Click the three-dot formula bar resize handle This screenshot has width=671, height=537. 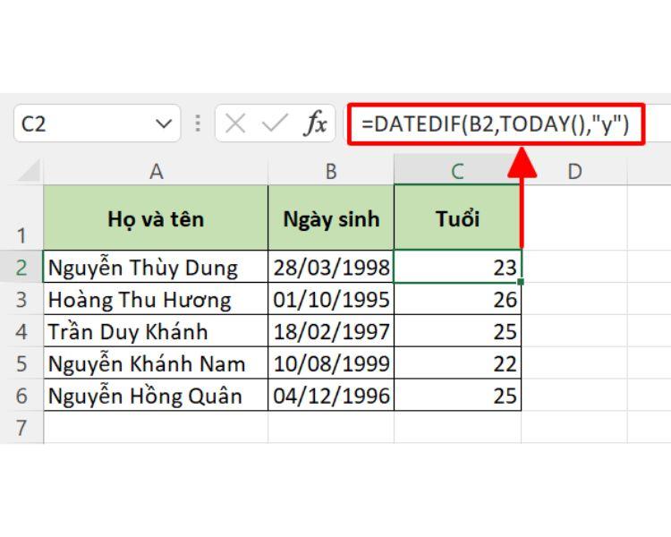point(198,124)
